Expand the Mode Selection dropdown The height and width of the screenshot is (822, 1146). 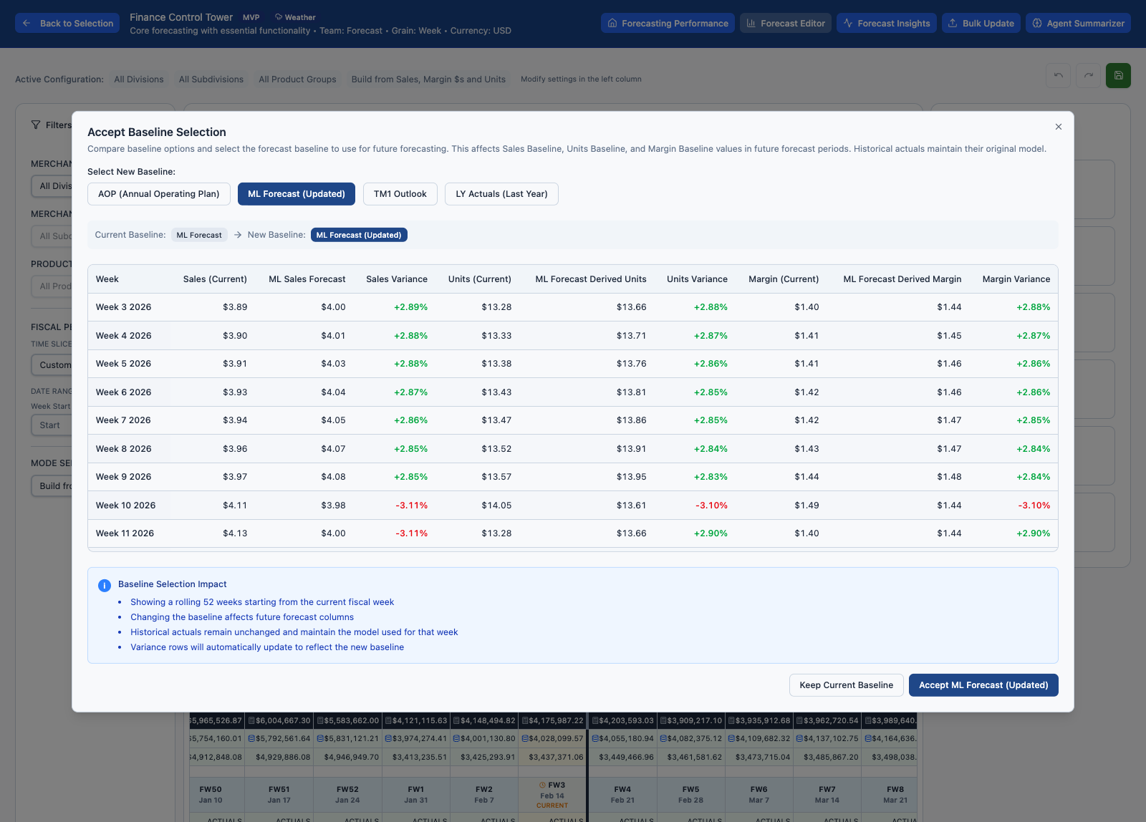(54, 485)
